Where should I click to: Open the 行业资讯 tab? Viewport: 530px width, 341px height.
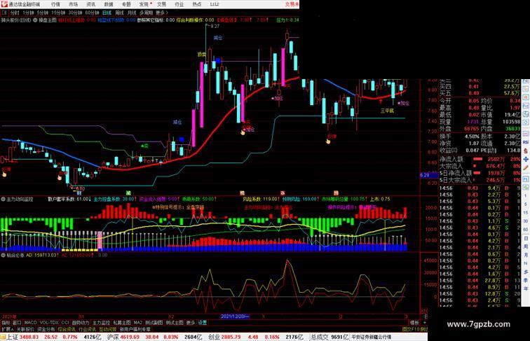click(87, 329)
